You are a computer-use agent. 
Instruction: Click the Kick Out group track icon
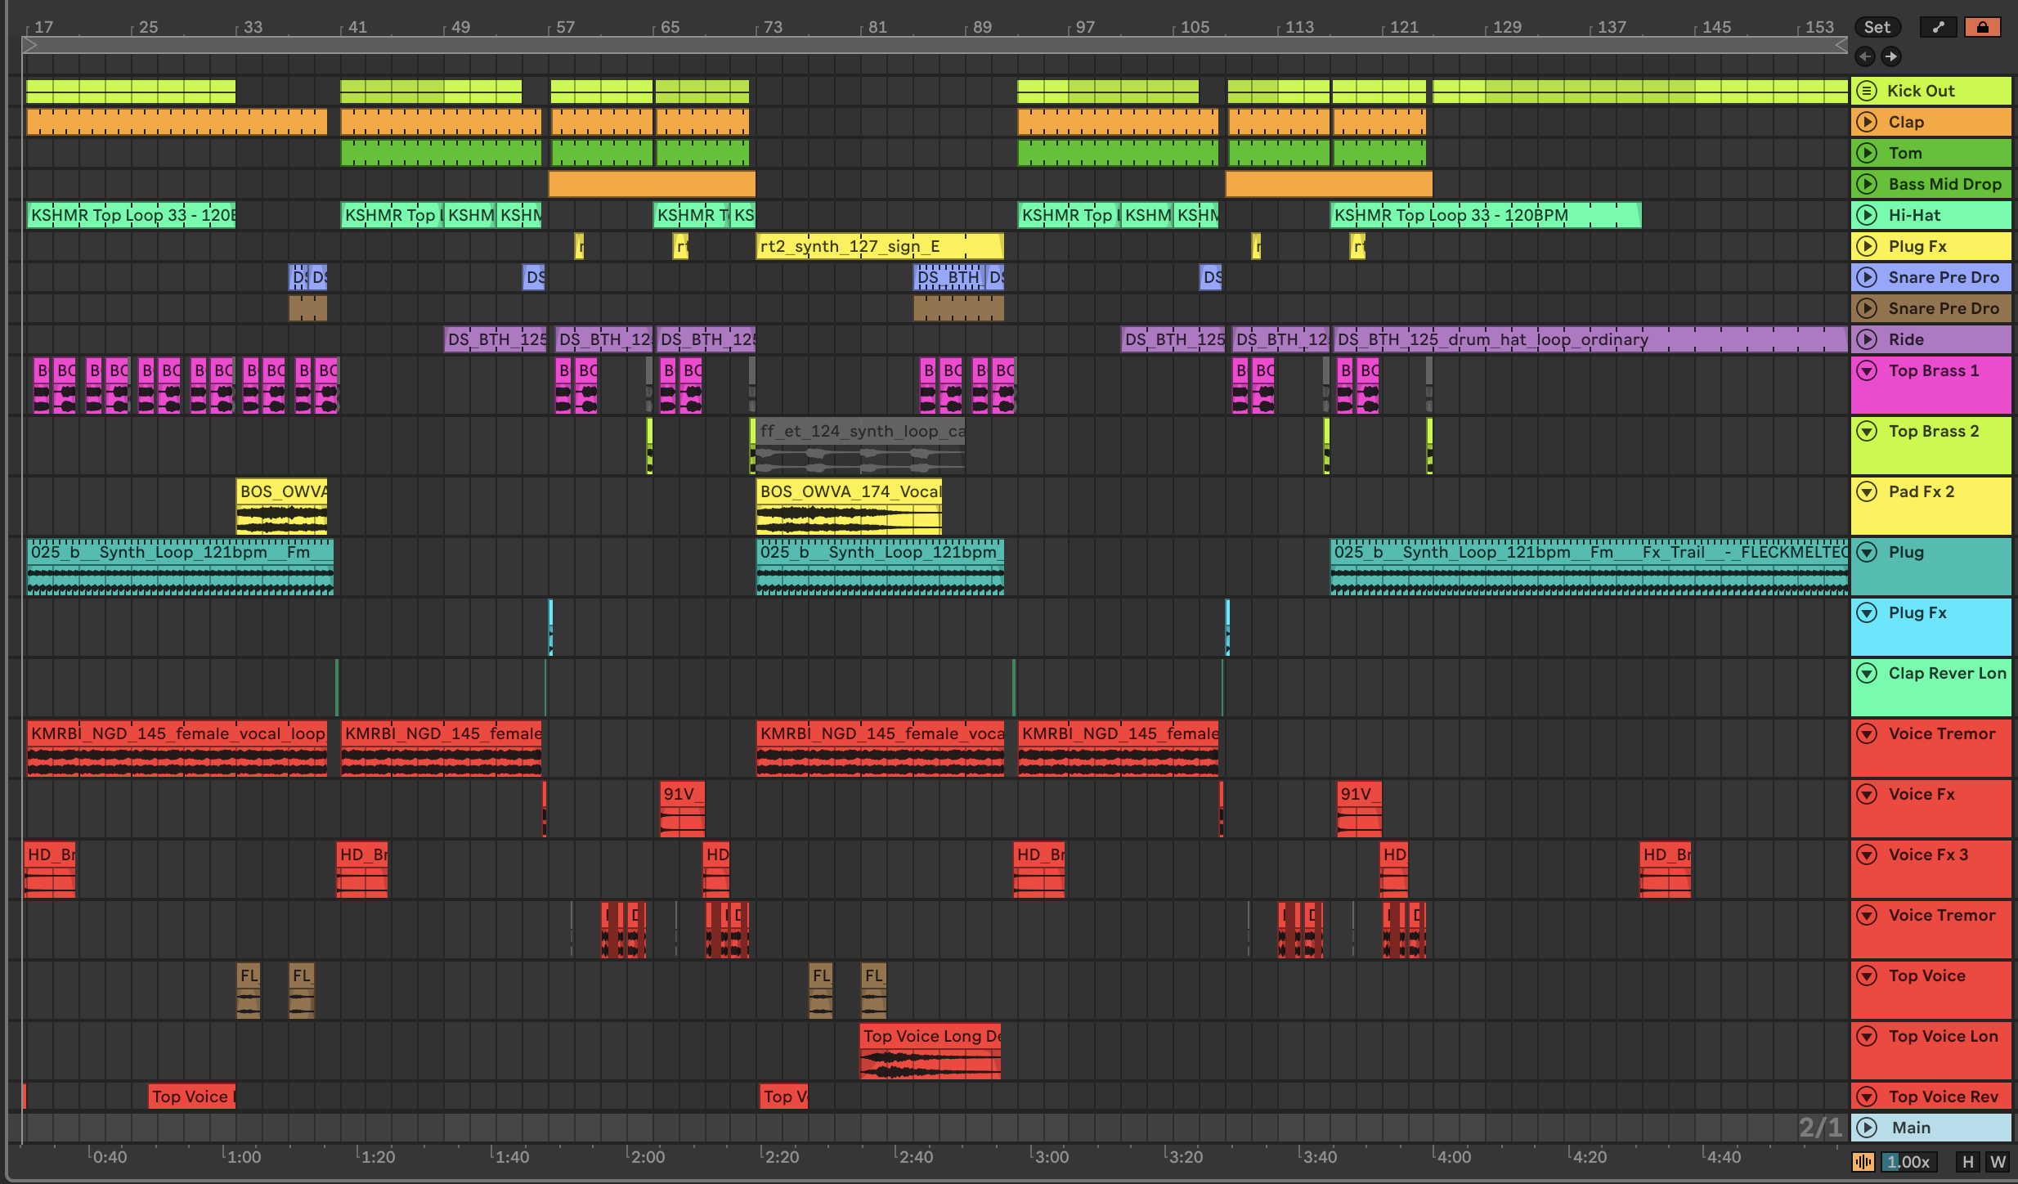tap(1867, 91)
